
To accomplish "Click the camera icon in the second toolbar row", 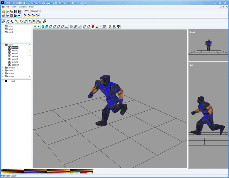I will tap(8, 16).
